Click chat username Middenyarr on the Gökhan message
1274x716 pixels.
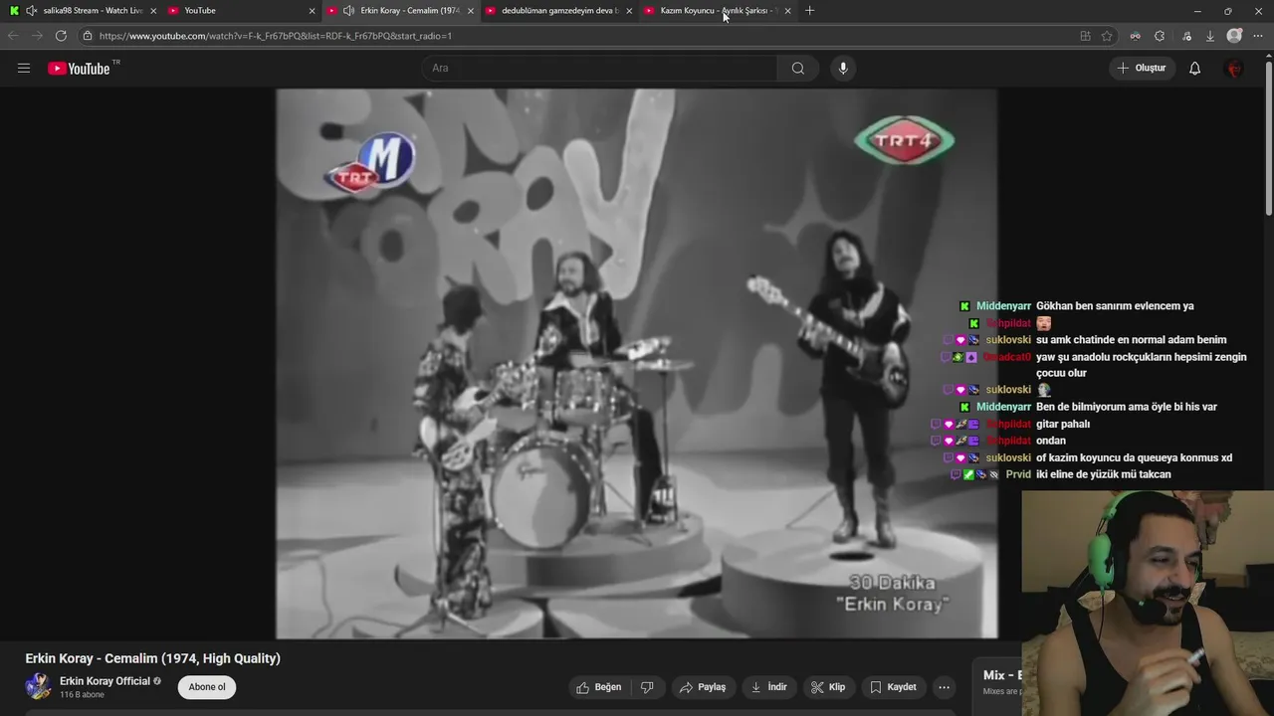click(x=1003, y=306)
